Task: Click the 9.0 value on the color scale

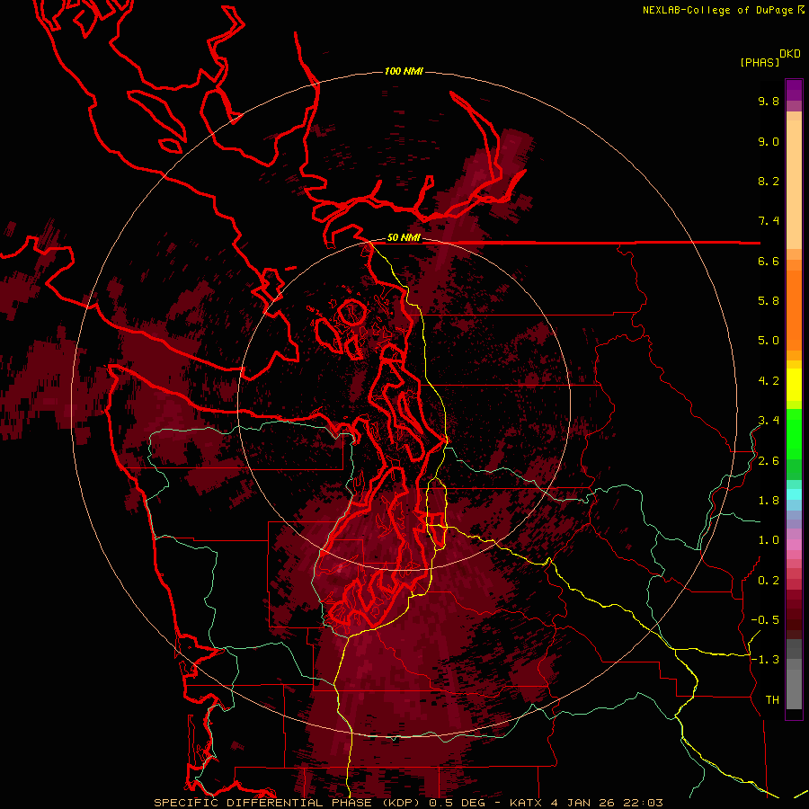Action: click(x=769, y=141)
